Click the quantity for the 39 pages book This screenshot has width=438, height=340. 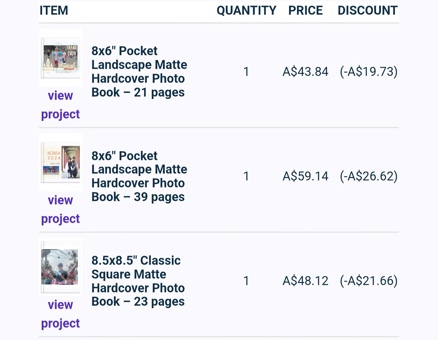246,176
